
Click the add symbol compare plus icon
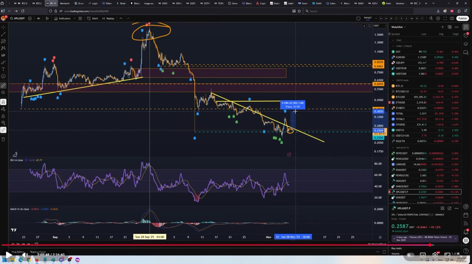(31, 18)
